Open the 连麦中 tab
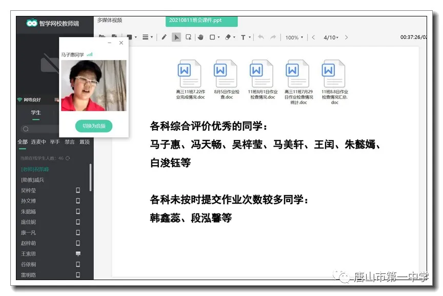Screen dimensions: 443x296 coord(38,142)
